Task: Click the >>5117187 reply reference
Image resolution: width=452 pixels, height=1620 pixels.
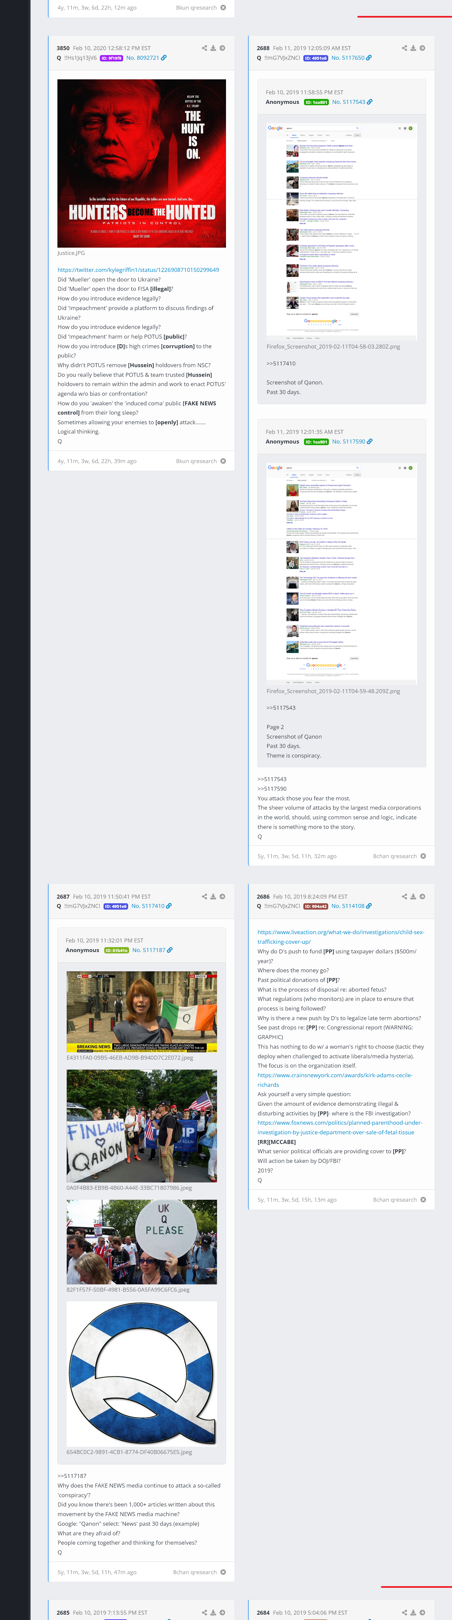Action: tap(72, 1475)
